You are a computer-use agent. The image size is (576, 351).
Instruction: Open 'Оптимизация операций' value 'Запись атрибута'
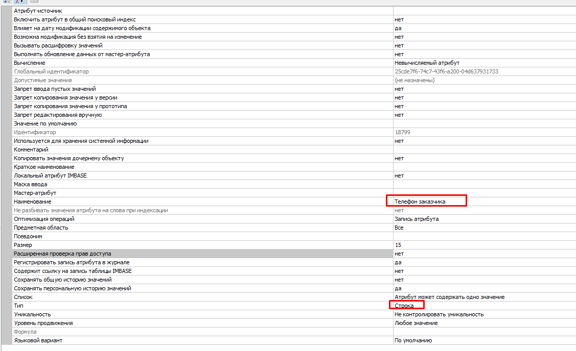[417, 219]
